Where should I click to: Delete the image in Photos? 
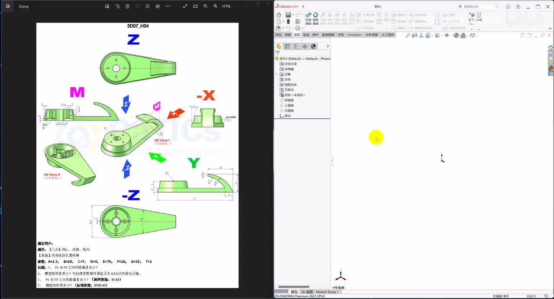point(127,6)
